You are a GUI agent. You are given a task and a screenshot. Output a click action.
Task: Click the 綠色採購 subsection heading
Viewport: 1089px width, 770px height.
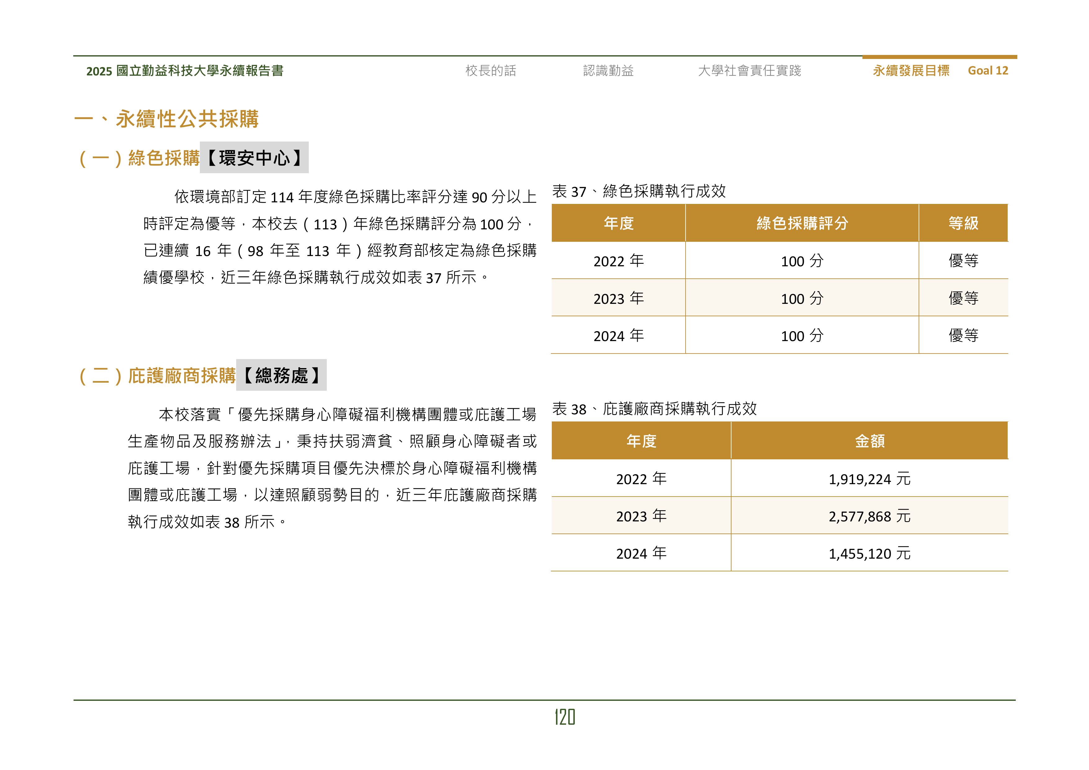pyautogui.click(x=164, y=158)
